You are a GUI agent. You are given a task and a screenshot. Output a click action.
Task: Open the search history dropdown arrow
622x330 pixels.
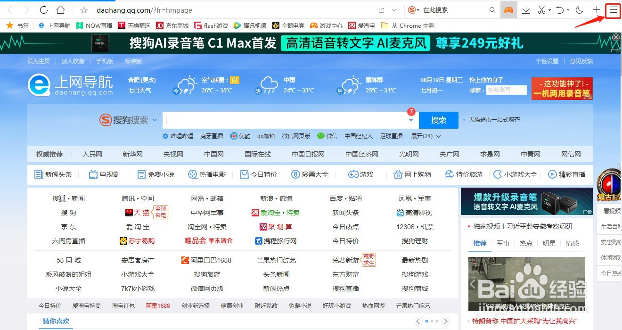(x=411, y=120)
